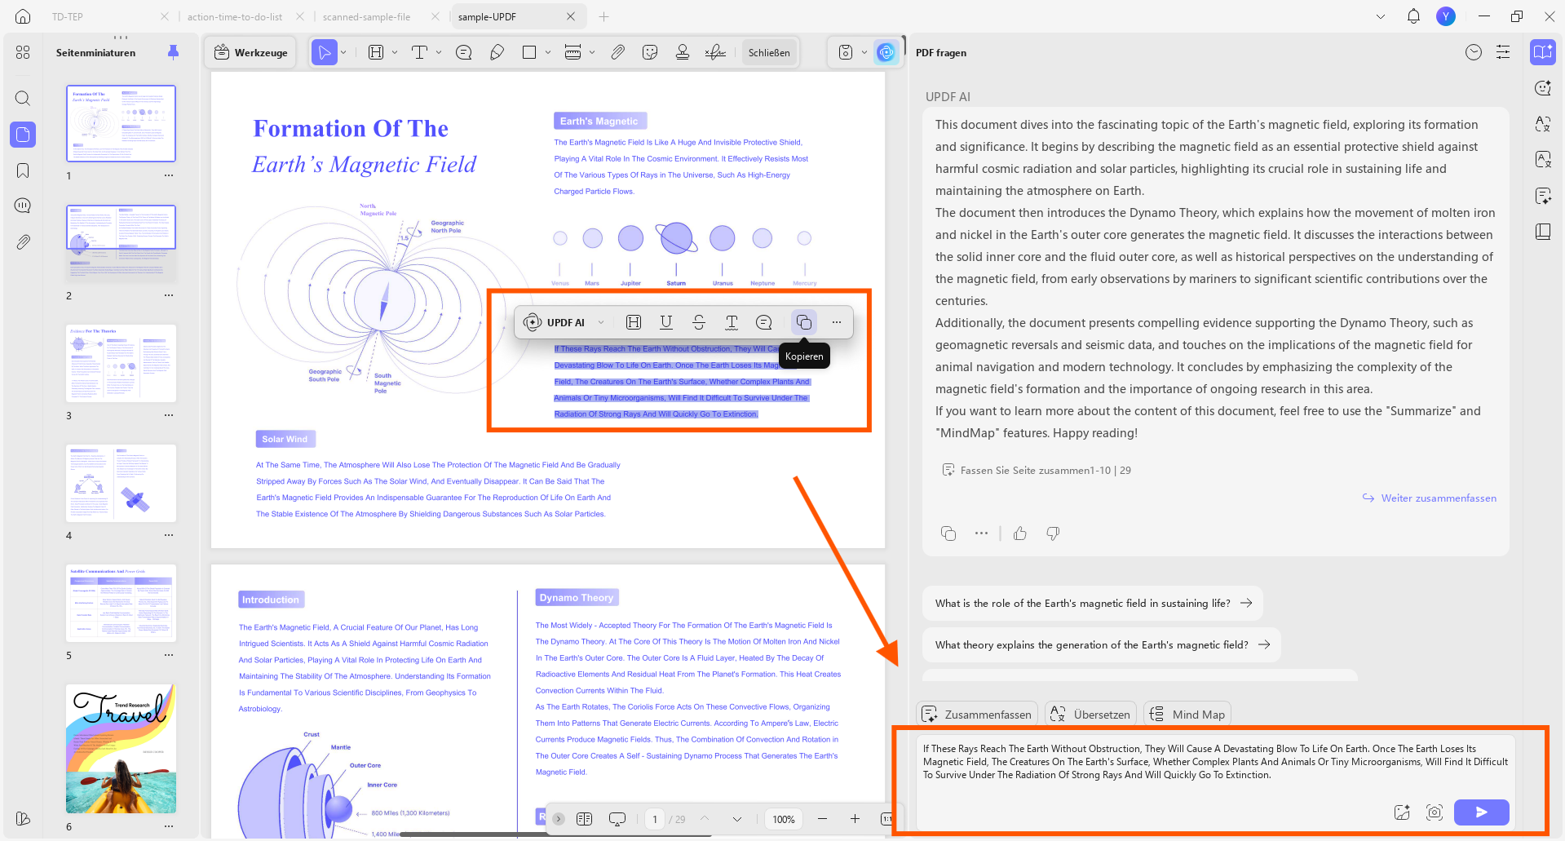
Task: Expand the save options dropdown arrow
Action: tap(864, 52)
